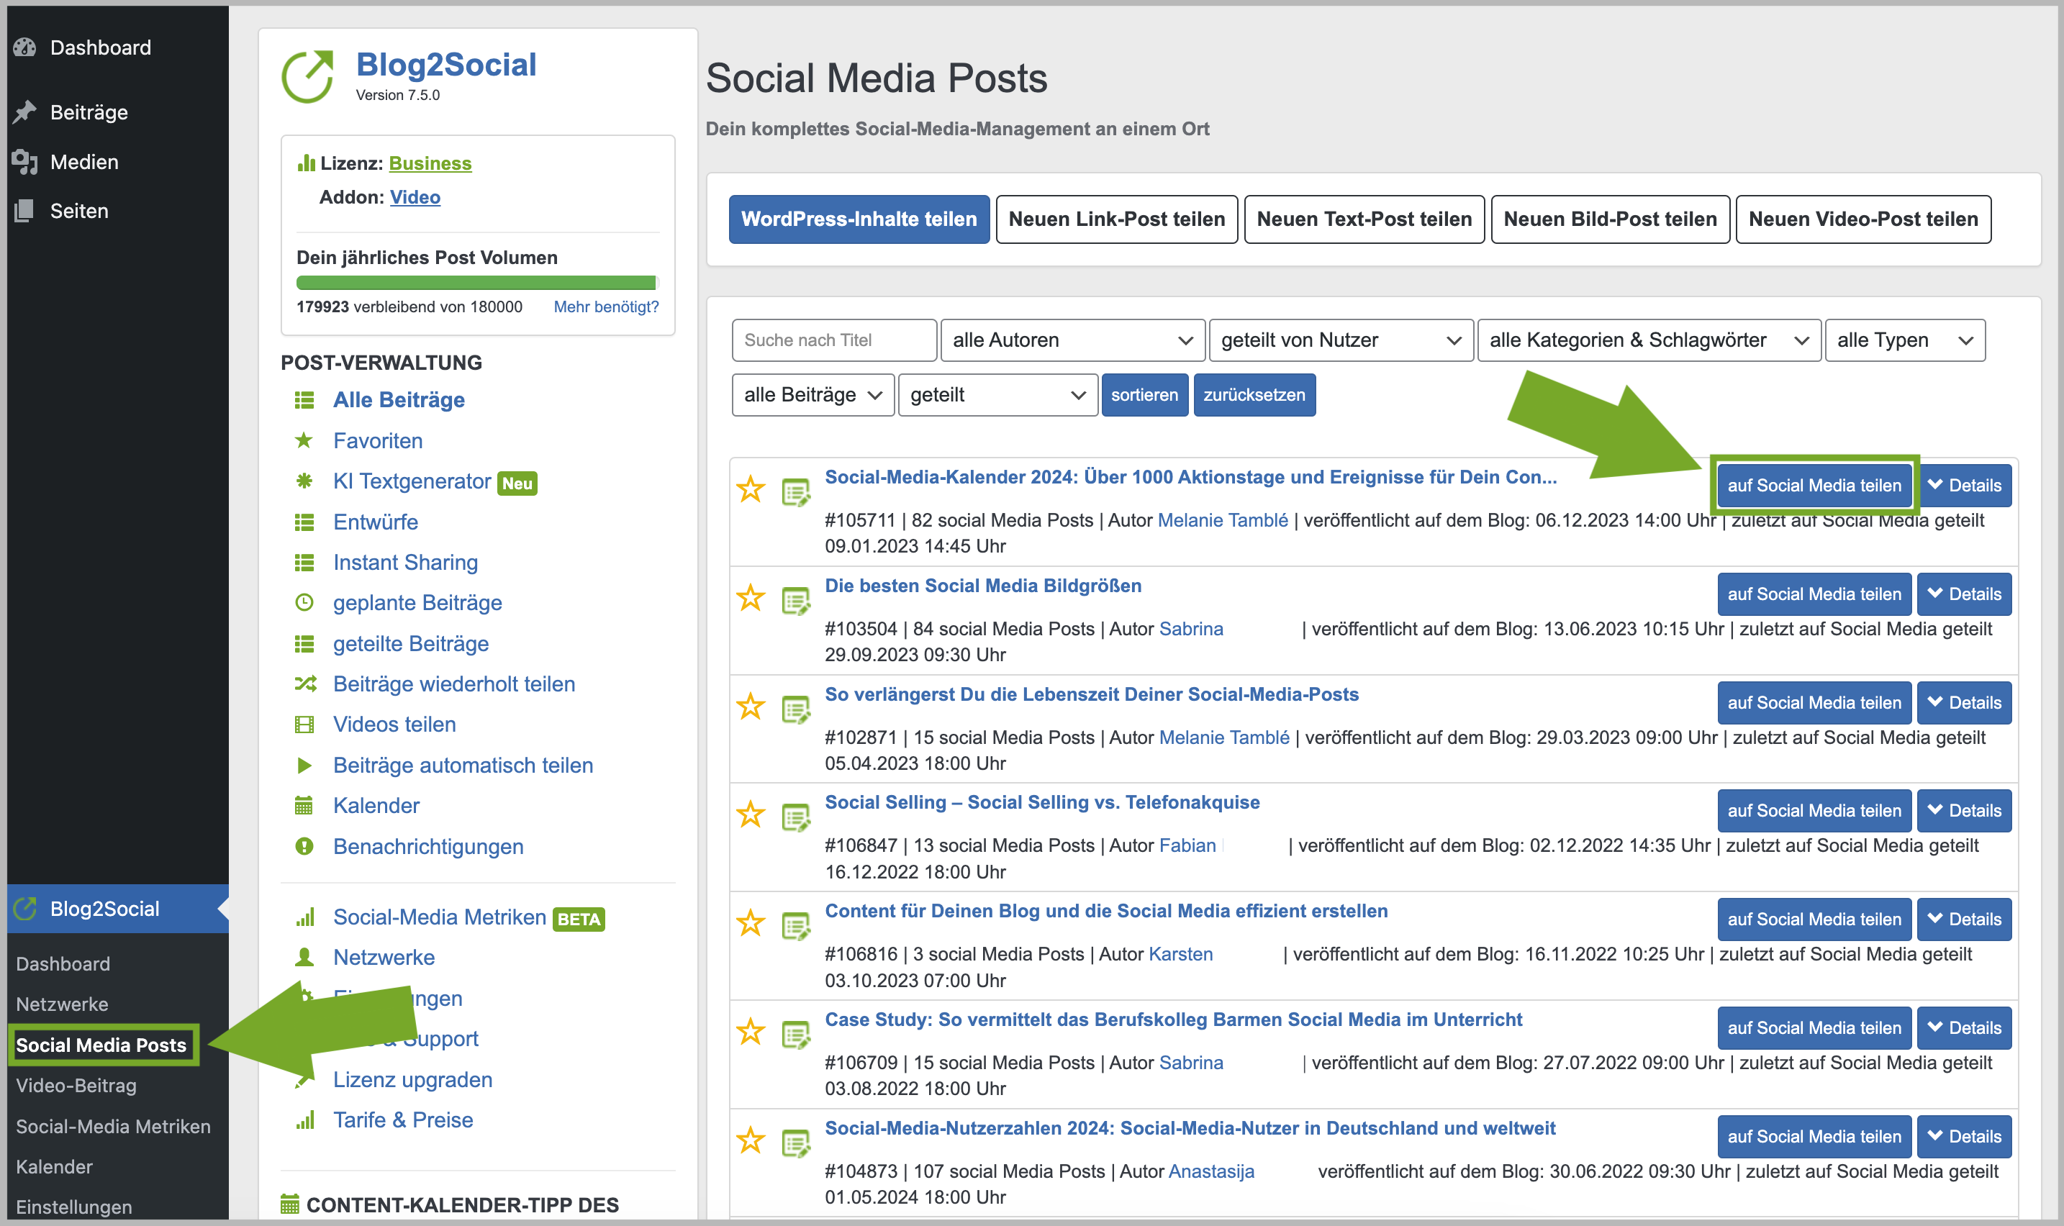This screenshot has width=2064, height=1226.
Task: Click the Beiträge pin icon
Action: coord(24,112)
